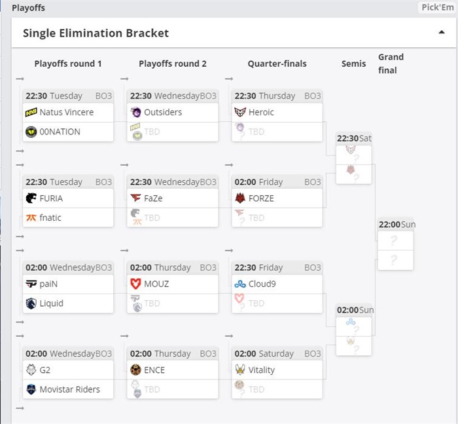Click the Movistar Riders logo
Viewport: 458px width, 424px height.
click(x=31, y=389)
